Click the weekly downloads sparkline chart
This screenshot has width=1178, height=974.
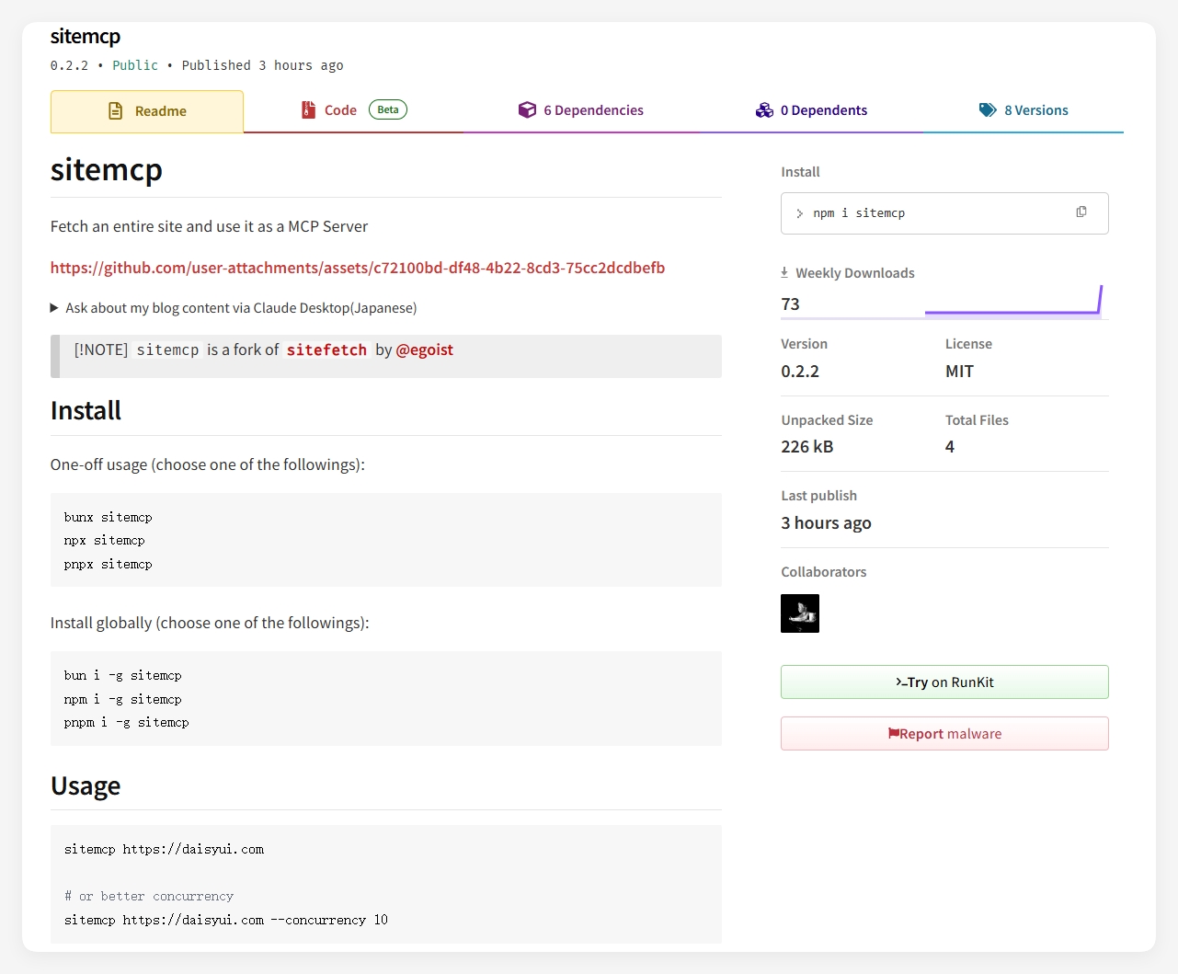click(1013, 302)
